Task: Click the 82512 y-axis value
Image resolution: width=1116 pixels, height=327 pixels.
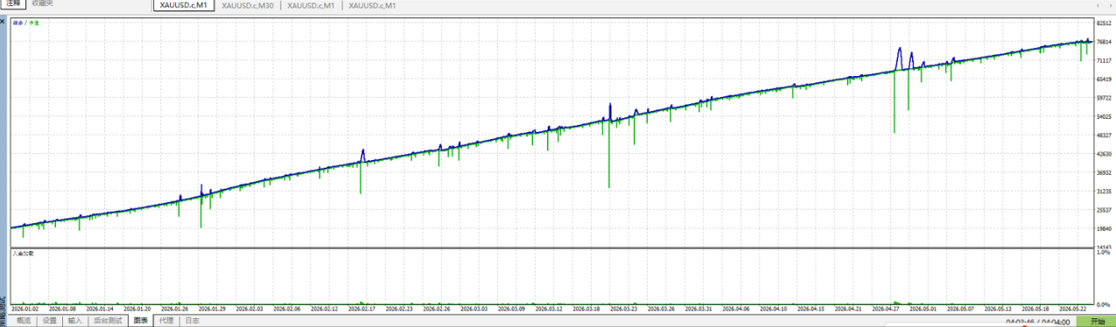Action: click(1104, 24)
